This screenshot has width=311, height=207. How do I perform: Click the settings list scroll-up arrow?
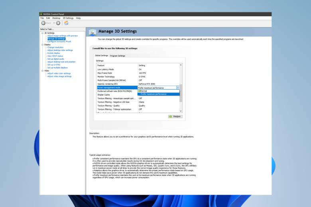(x=181, y=65)
